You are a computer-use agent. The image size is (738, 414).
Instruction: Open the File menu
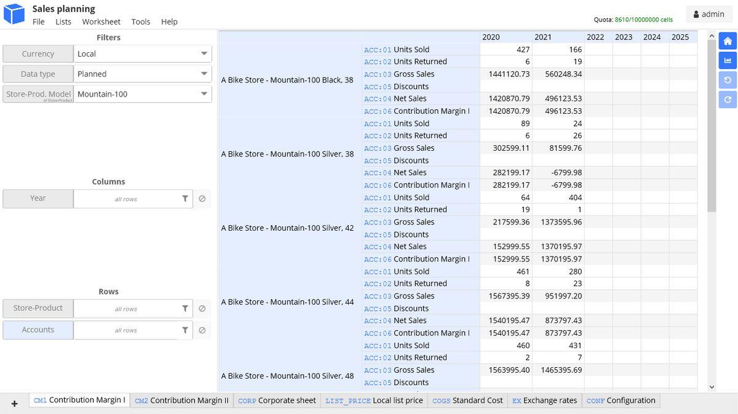click(x=39, y=22)
